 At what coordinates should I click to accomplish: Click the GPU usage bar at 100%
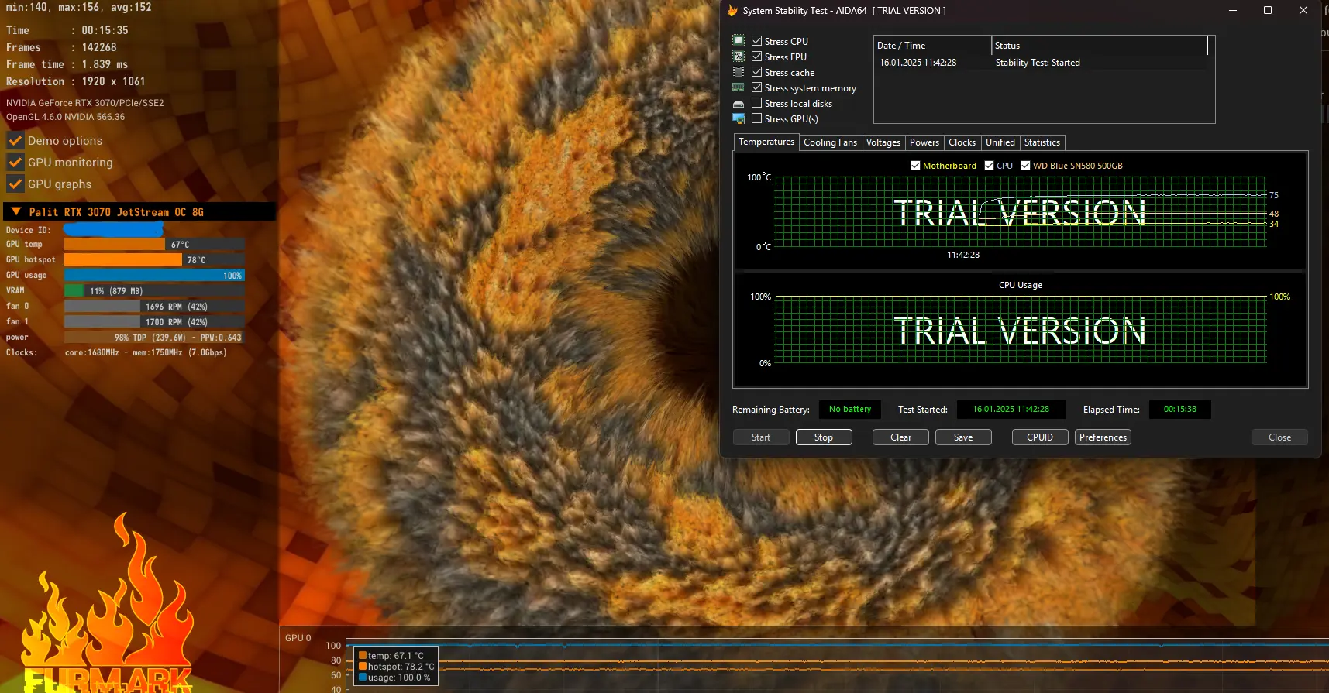click(x=154, y=276)
